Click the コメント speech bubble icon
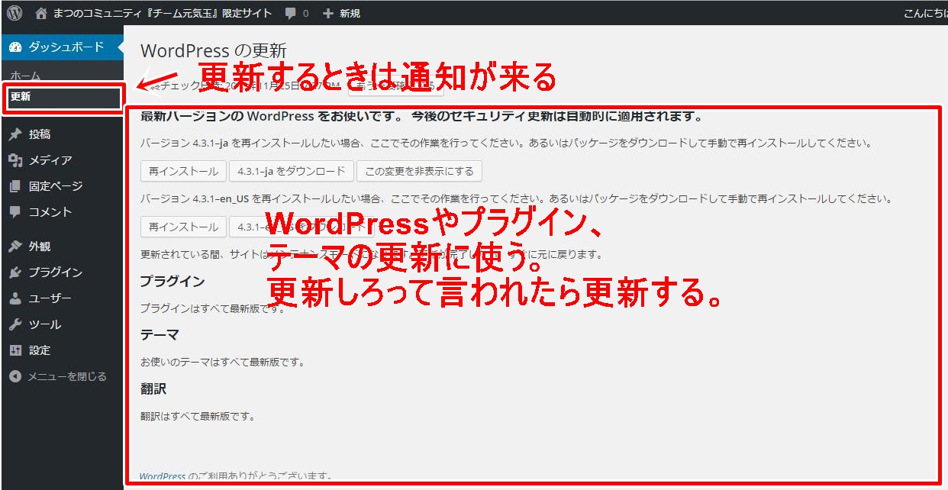Image resolution: width=948 pixels, height=490 pixels. click(x=15, y=212)
